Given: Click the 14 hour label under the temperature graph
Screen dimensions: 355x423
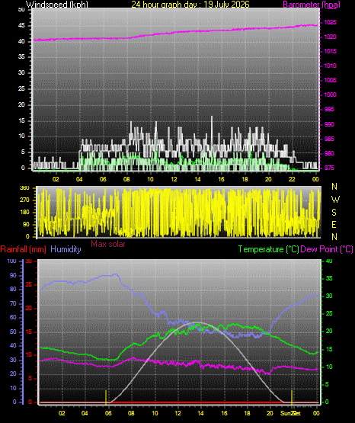Looking at the screenshot, I should click(200, 413).
